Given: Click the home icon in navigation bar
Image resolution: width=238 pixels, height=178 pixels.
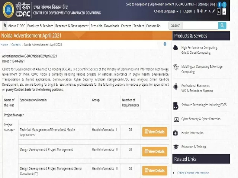Looking at the screenshot, I should pyautogui.click(x=5, y=26).
